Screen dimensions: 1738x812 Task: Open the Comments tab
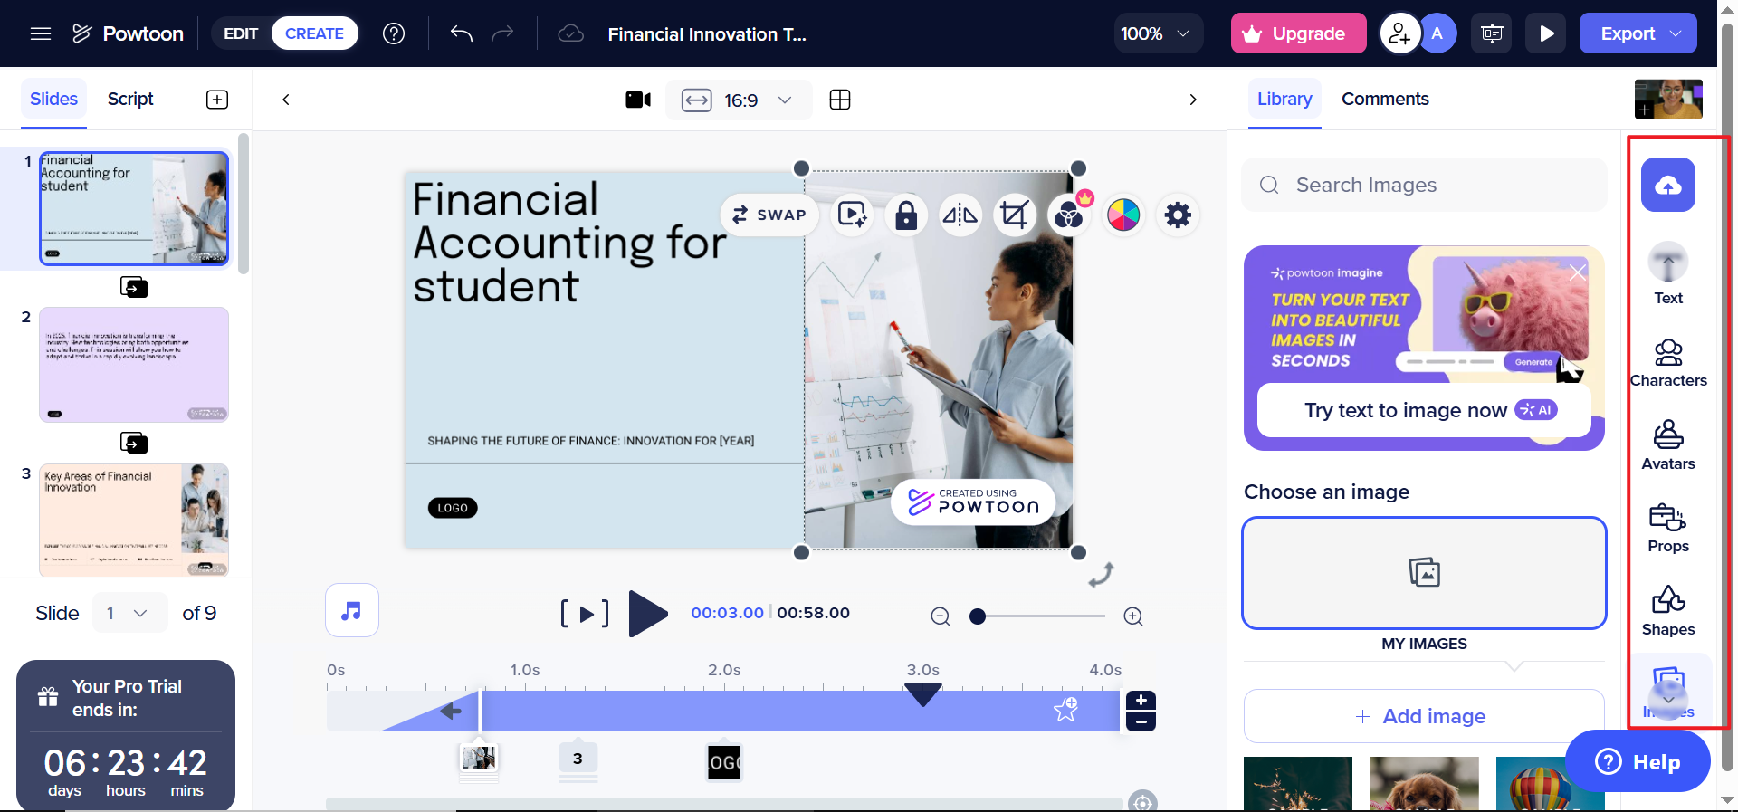click(x=1385, y=99)
